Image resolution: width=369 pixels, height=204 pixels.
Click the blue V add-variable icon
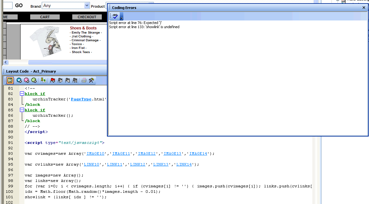coord(19,80)
